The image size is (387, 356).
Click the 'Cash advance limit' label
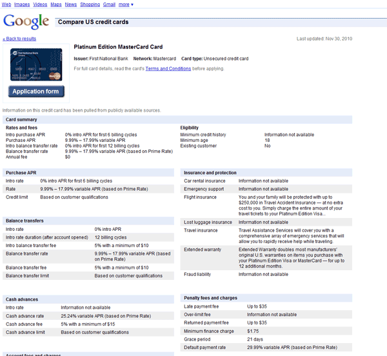[25, 332]
